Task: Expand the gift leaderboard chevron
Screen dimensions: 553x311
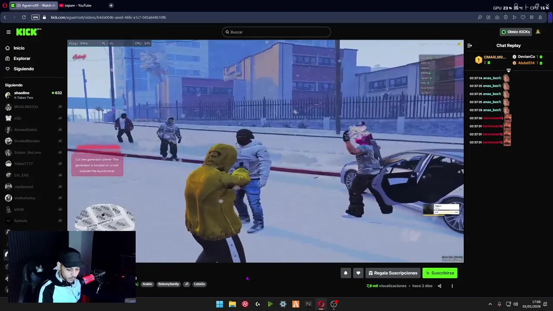Action: coord(509,70)
